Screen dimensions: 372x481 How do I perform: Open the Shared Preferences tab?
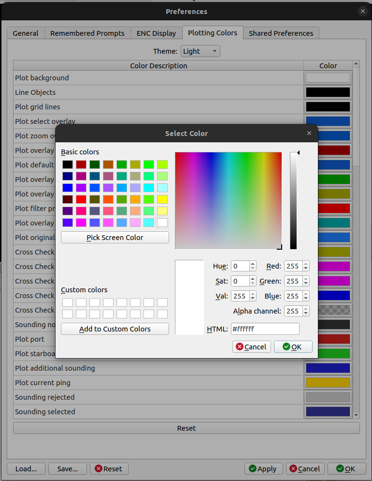click(281, 33)
